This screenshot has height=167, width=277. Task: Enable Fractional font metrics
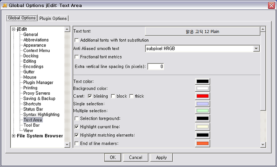point(77,57)
